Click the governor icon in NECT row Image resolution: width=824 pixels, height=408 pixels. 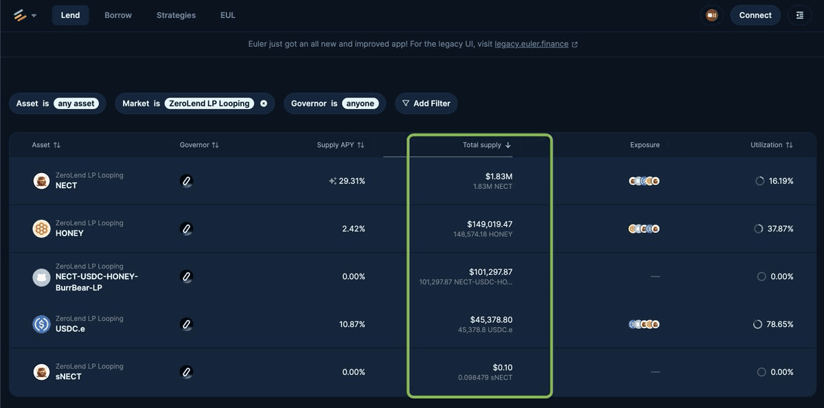186,181
